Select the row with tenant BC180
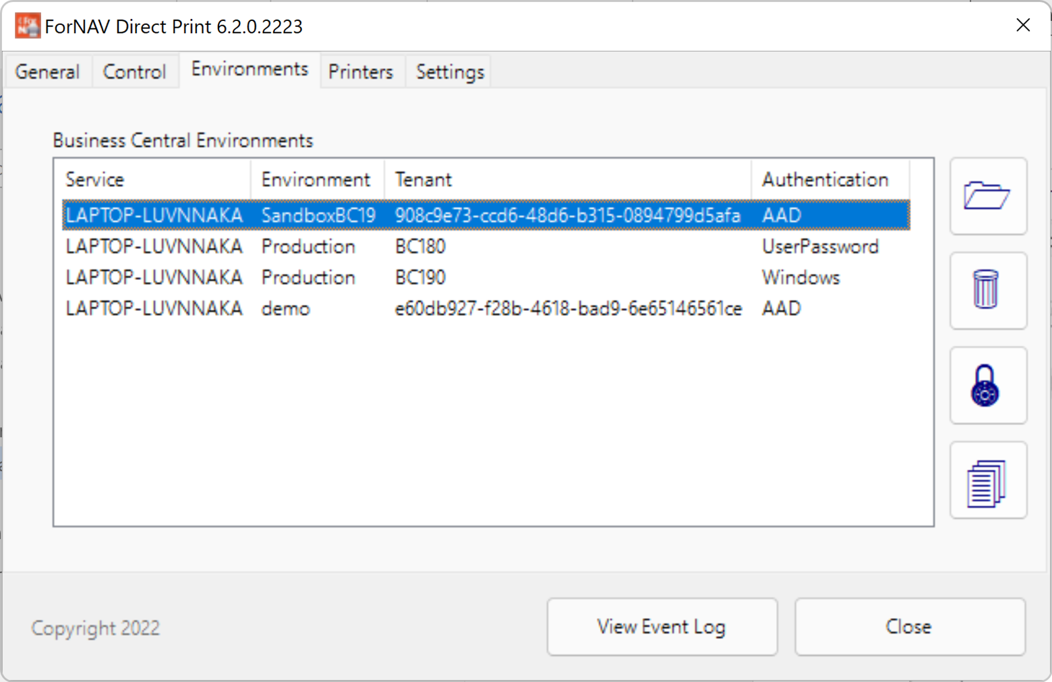The height and width of the screenshot is (682, 1052). point(486,246)
